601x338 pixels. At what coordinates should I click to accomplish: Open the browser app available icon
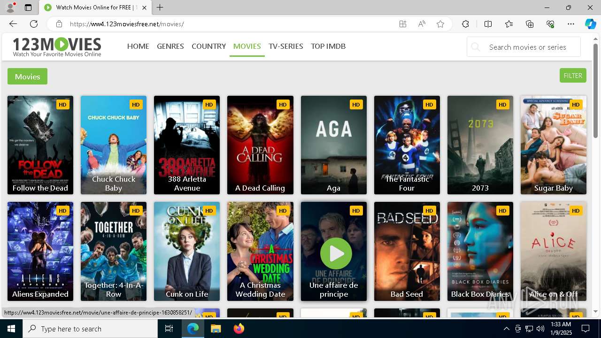403,24
